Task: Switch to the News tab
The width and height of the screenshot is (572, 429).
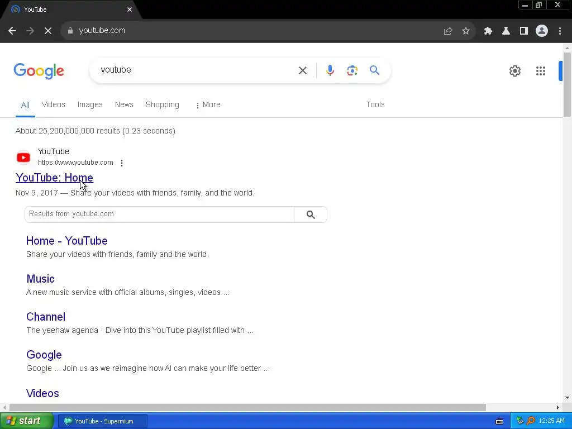Action: tap(124, 104)
